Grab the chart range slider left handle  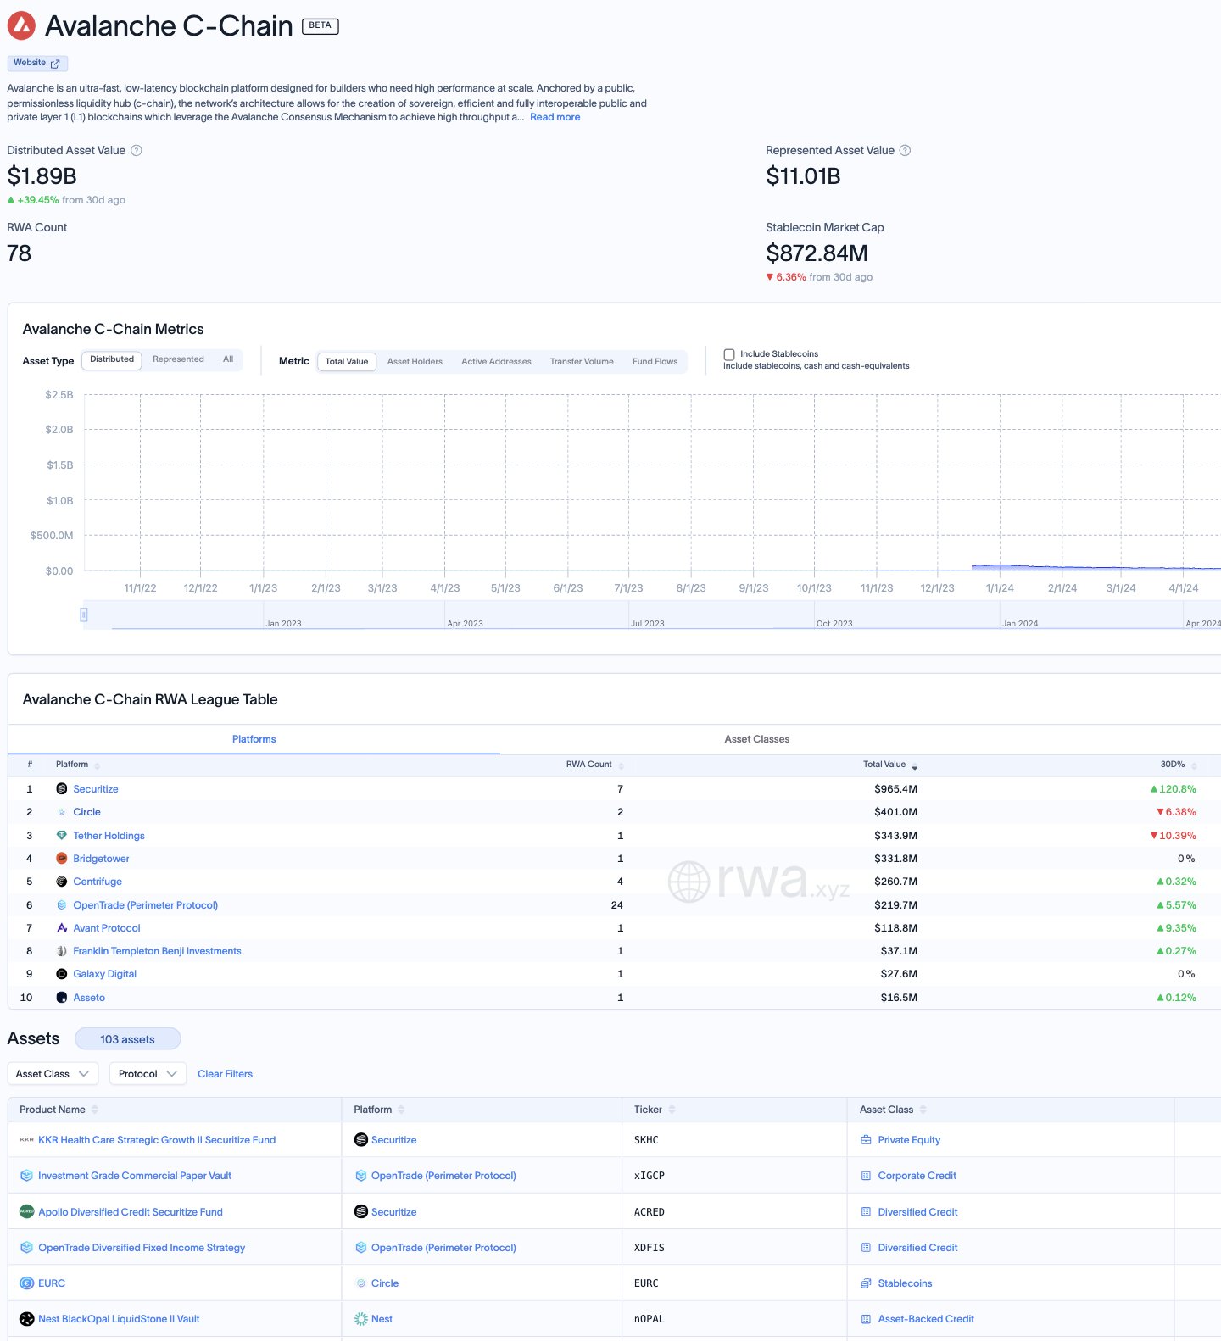[84, 615]
